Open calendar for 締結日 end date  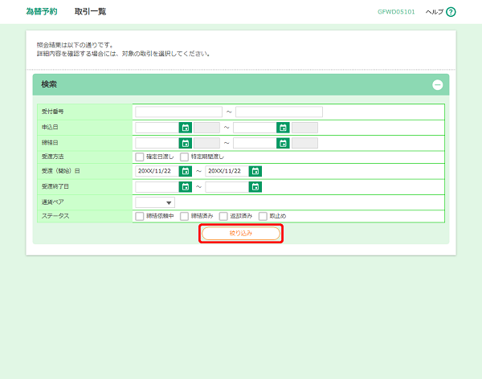[x=283, y=143]
